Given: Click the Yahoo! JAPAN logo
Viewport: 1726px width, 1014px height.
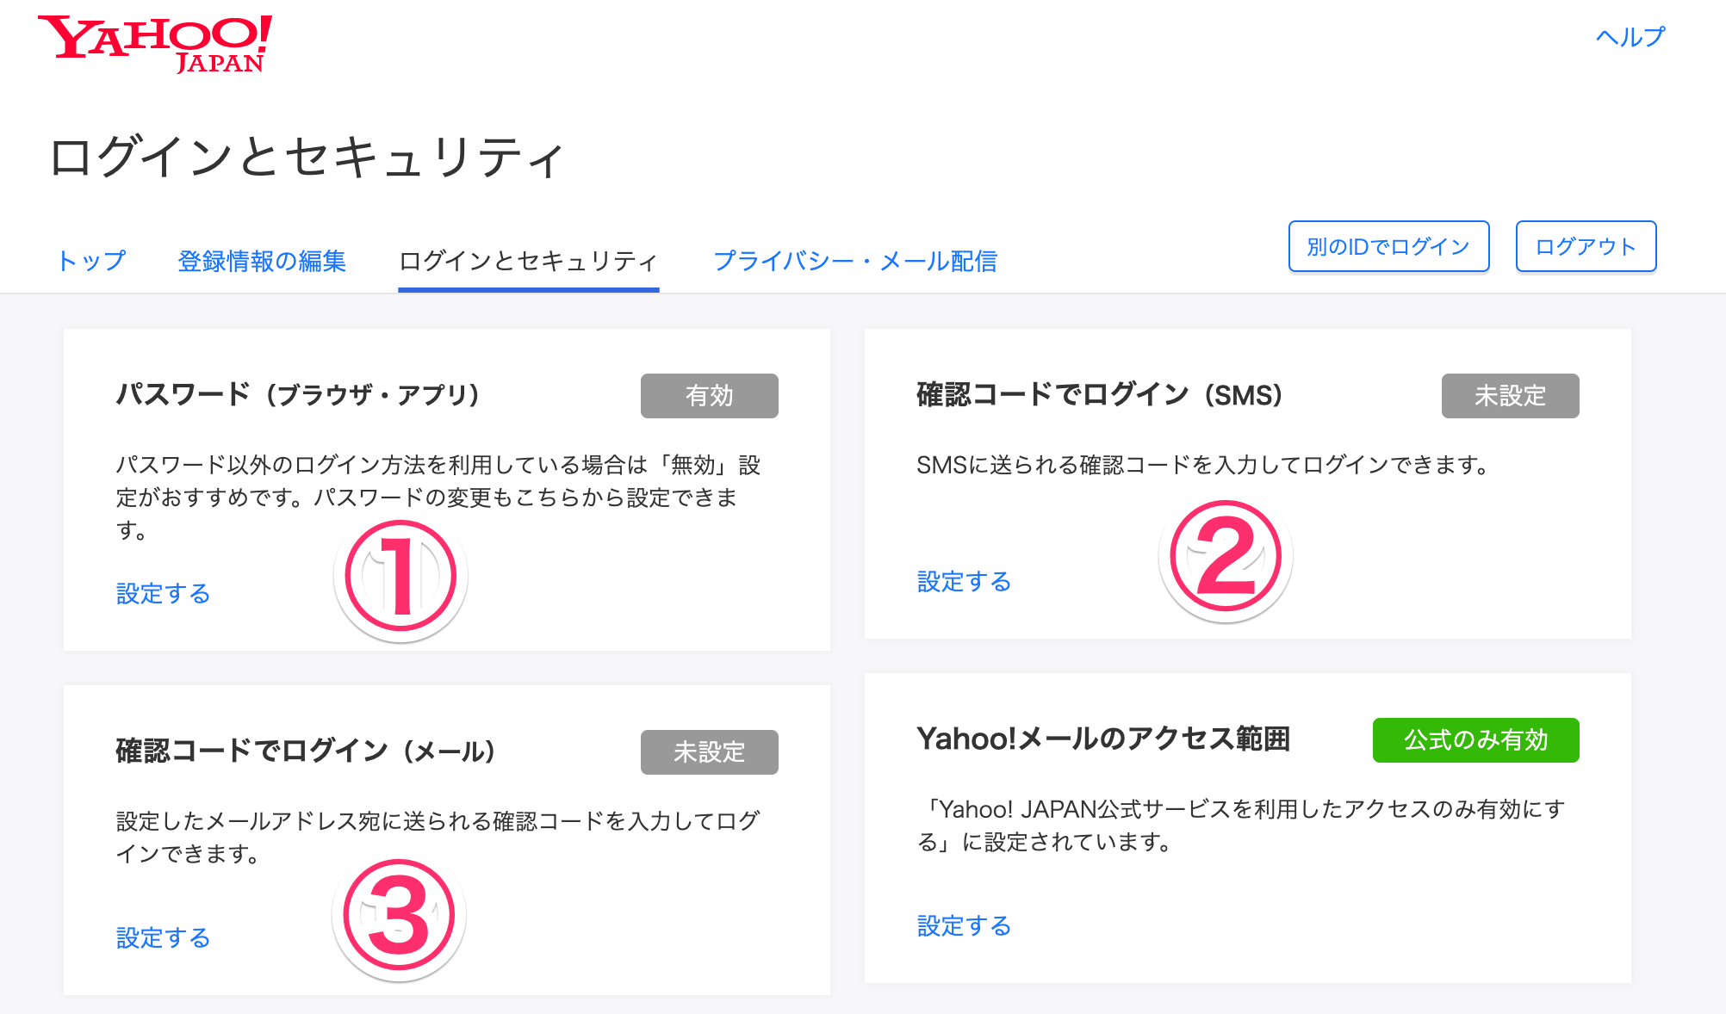Looking at the screenshot, I should (153, 43).
